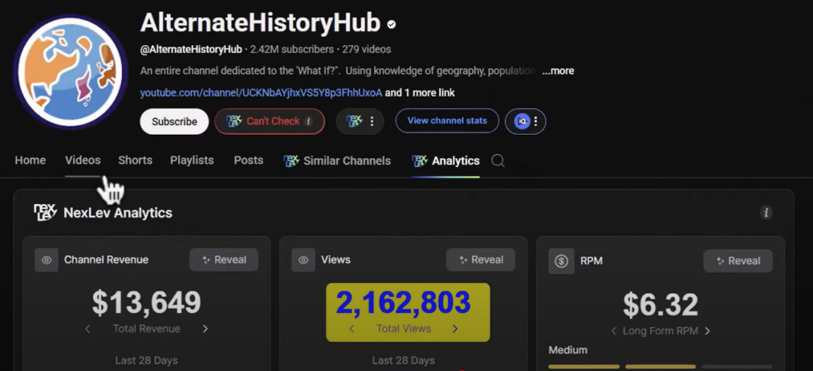
Task: Click the View channel stats button
Action: pyautogui.click(x=447, y=120)
